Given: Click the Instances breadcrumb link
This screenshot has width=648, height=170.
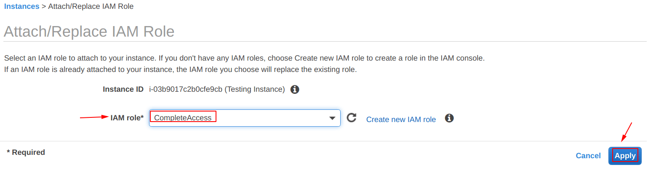Looking at the screenshot, I should point(22,6).
